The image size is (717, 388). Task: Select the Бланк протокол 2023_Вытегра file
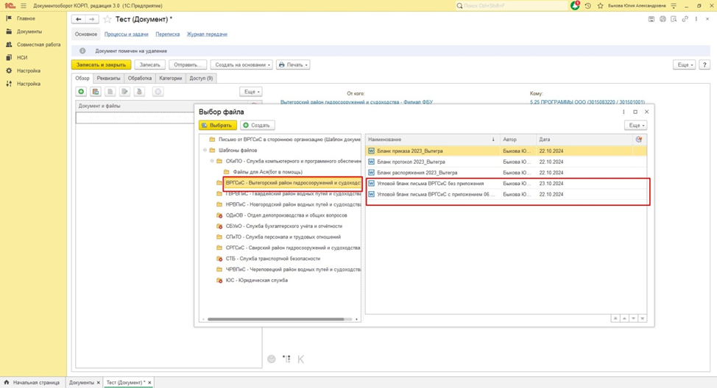[506, 162]
